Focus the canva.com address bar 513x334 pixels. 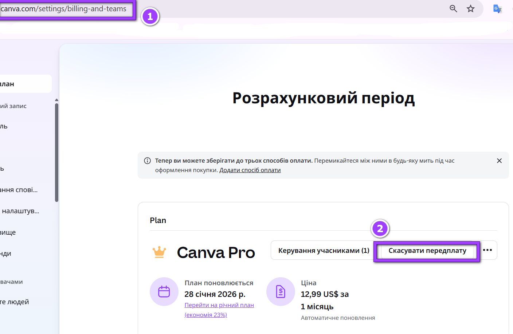pos(64,9)
